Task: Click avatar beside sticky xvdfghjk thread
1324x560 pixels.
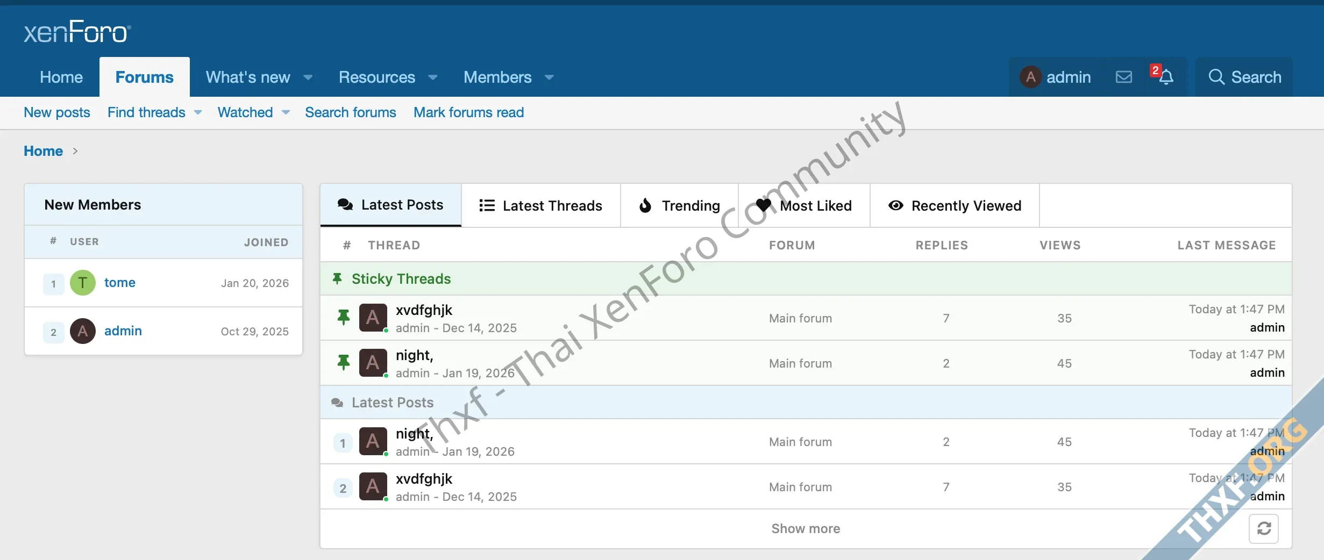Action: (x=373, y=318)
